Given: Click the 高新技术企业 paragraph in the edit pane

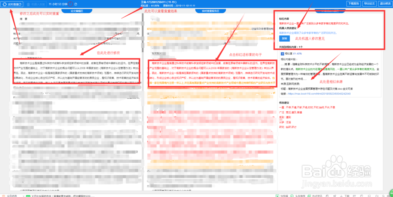Looking at the screenshot, I should pos(77,72).
